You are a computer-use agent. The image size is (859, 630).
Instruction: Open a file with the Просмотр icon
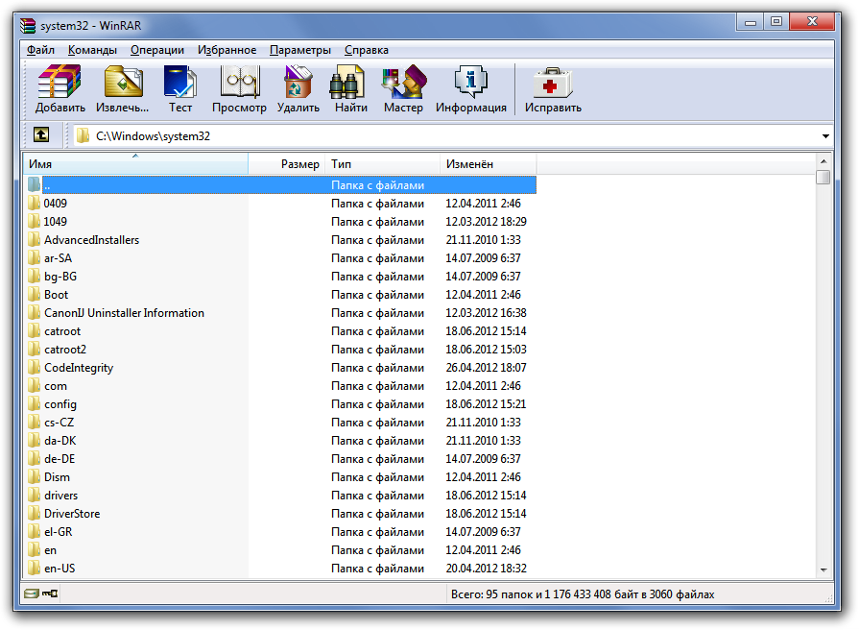coord(239,82)
